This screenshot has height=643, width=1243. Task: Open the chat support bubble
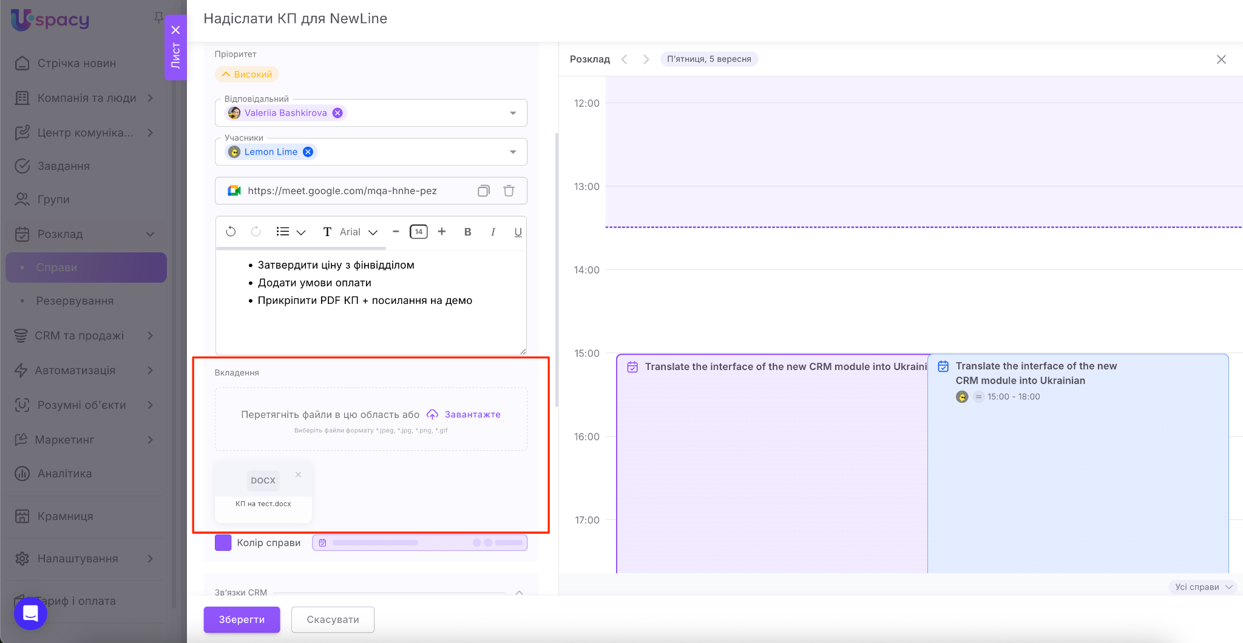pyautogui.click(x=30, y=613)
